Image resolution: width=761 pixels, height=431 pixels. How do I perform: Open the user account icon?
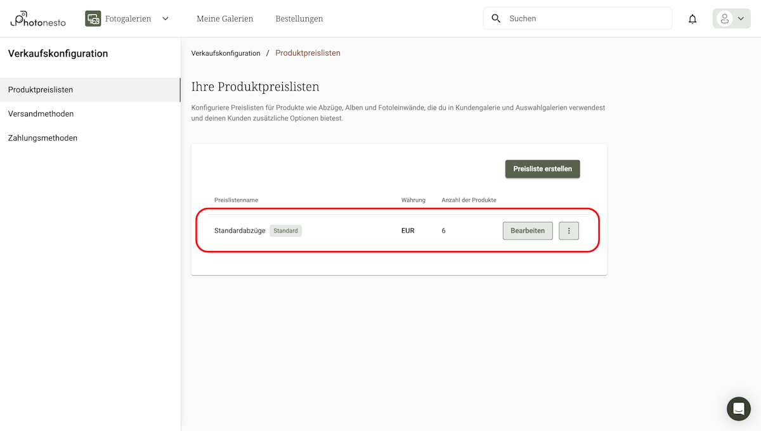click(726, 18)
